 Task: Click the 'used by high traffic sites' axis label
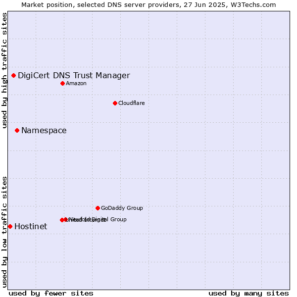(4, 70)
